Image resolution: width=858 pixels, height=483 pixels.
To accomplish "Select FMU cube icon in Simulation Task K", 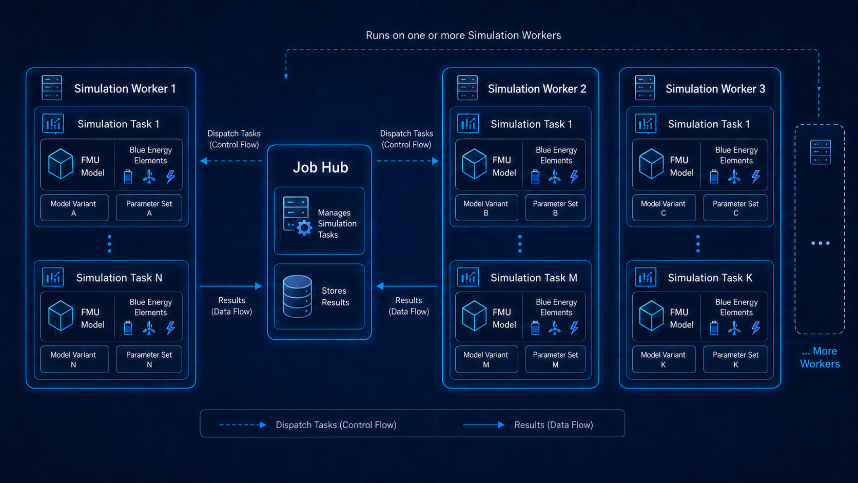I will click(652, 316).
